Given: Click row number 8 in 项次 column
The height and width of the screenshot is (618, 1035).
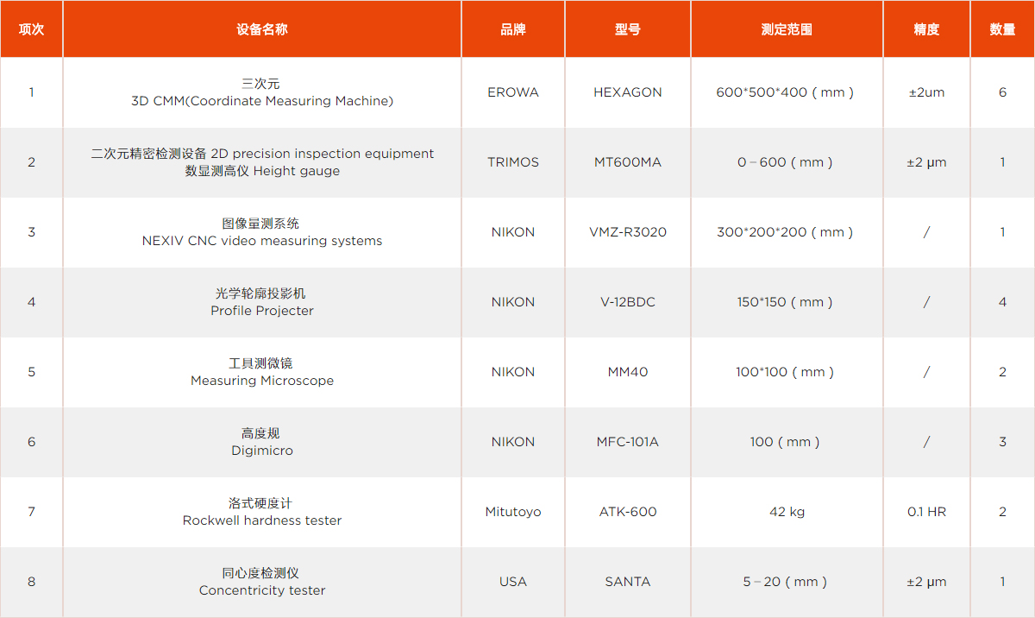Looking at the screenshot, I should pos(31,582).
